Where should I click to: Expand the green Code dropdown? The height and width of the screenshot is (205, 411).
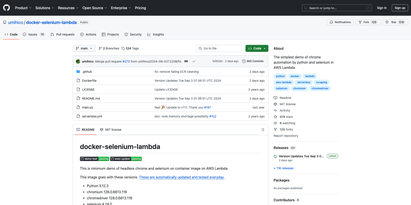tap(257, 48)
